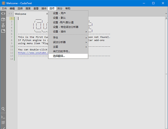The width and height of the screenshot is (168, 129).
Task: Open the 插件 menu
Action: [44, 8]
